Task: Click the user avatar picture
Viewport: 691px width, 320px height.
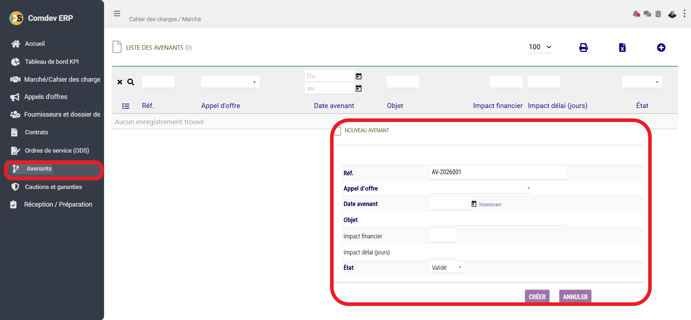Action: 672,14
